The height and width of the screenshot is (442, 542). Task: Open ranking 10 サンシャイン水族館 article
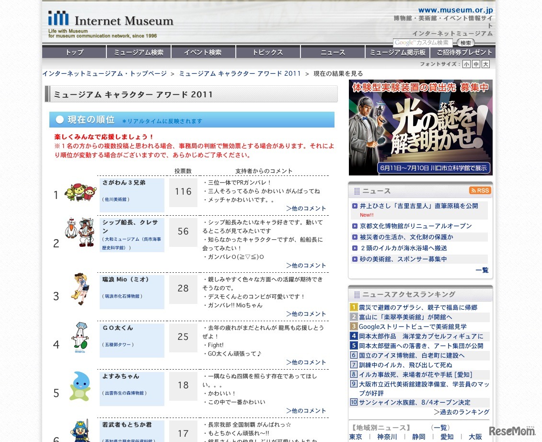pos(415,403)
